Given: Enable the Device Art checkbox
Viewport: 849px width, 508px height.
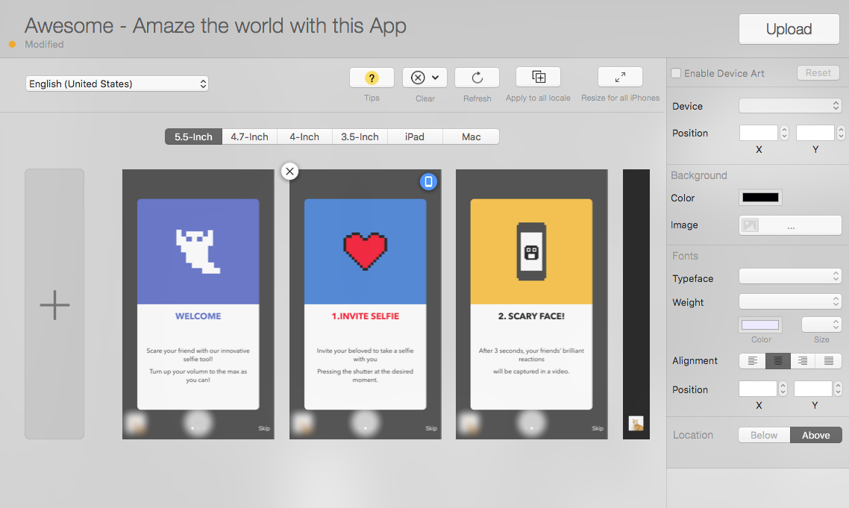Looking at the screenshot, I should click(676, 73).
